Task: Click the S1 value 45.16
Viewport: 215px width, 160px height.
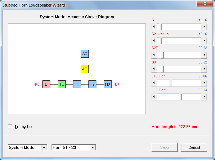Action: (x=203, y=20)
